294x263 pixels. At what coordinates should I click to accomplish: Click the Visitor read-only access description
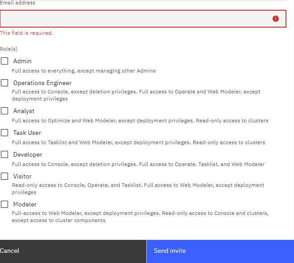(138, 189)
